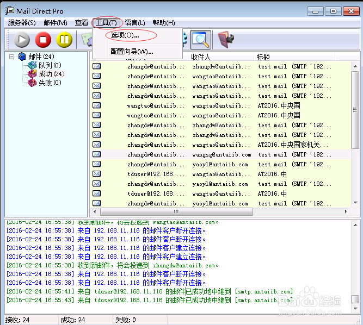Open the 邮件(M) menu
Viewport: 363px width, 325px height.
[x=56, y=23]
